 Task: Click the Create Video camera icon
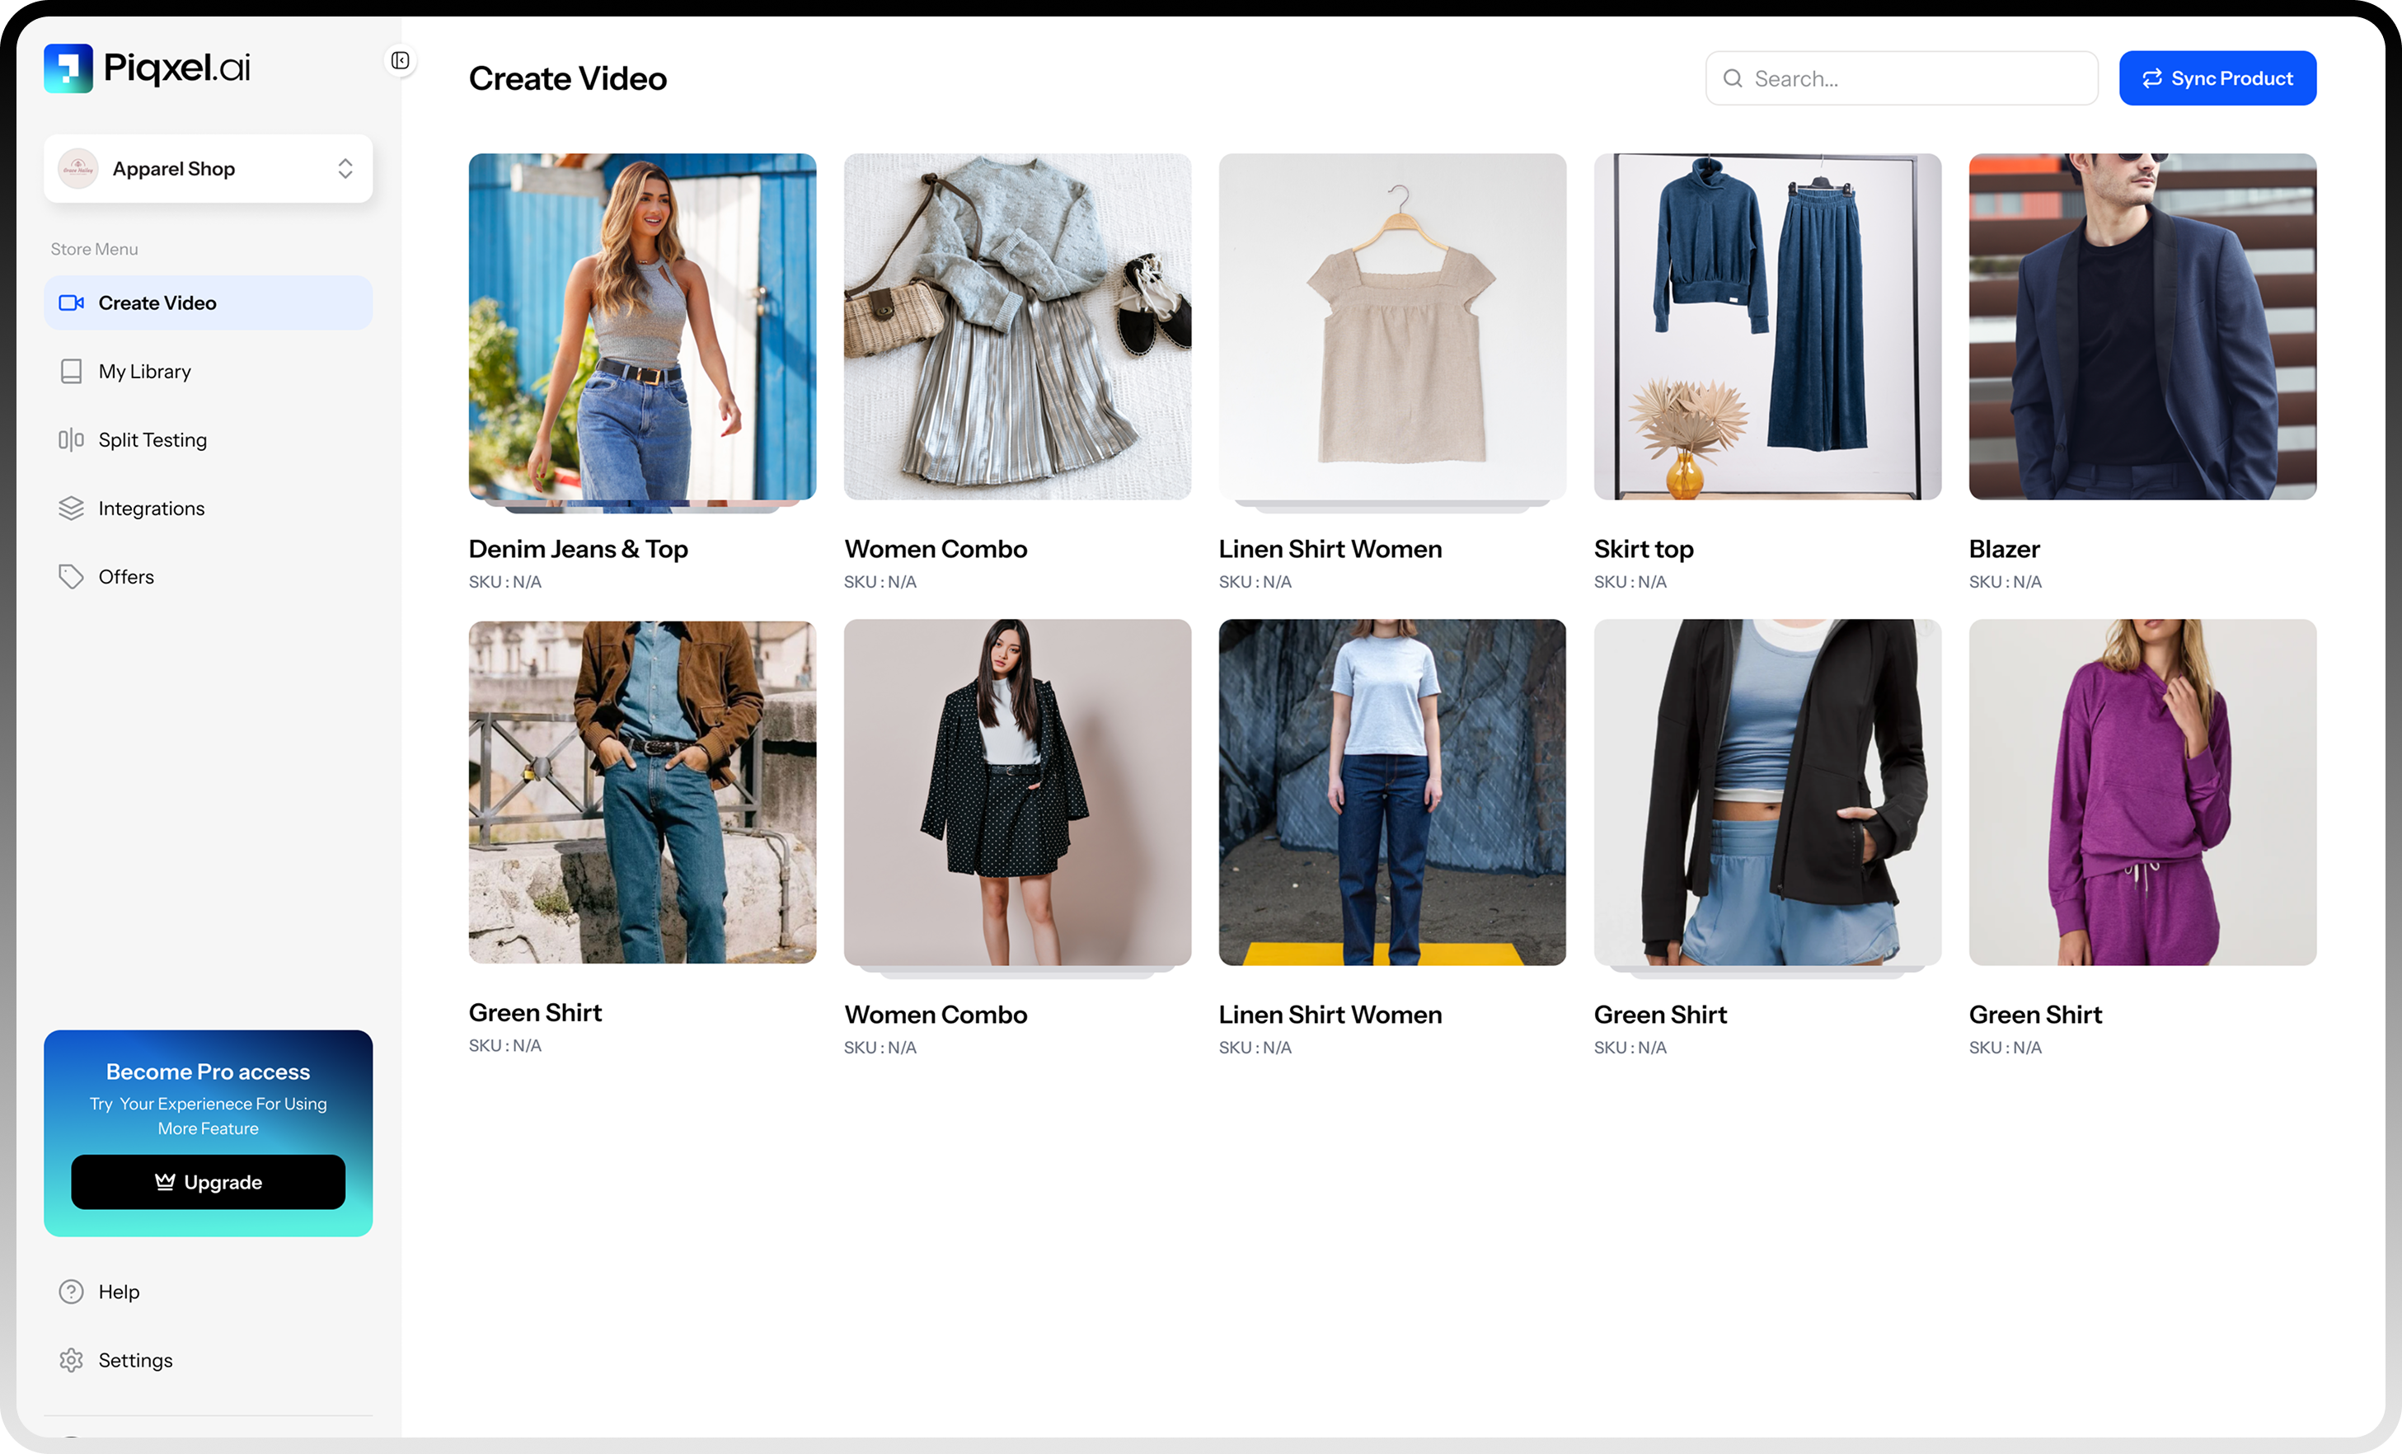(x=71, y=303)
